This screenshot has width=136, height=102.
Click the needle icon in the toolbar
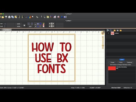tap(41, 17)
